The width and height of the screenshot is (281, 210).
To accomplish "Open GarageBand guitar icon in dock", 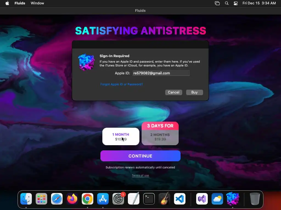I will (164, 199).
